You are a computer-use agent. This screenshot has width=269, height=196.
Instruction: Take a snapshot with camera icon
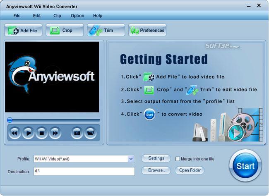pos(77,133)
